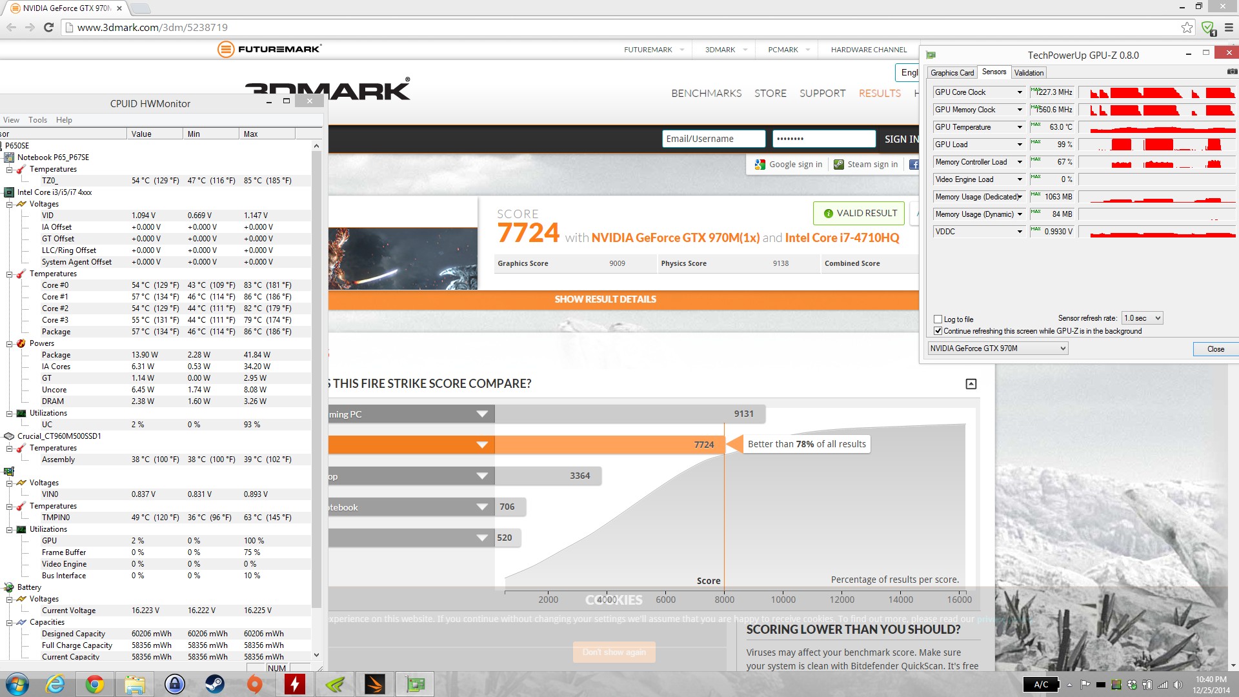Expand the orange 7724 result dropdown arrow
The height and width of the screenshot is (697, 1239).
[x=481, y=445]
